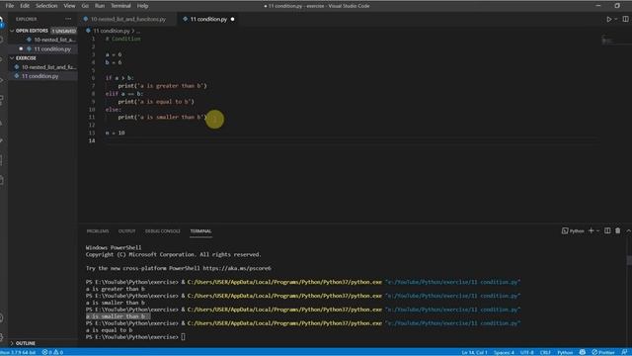Open the Selection menu

click(x=46, y=6)
